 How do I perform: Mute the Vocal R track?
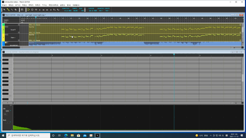coord(6,27)
